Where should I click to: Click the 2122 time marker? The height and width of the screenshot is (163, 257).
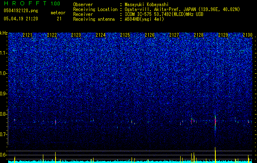tap(52, 35)
